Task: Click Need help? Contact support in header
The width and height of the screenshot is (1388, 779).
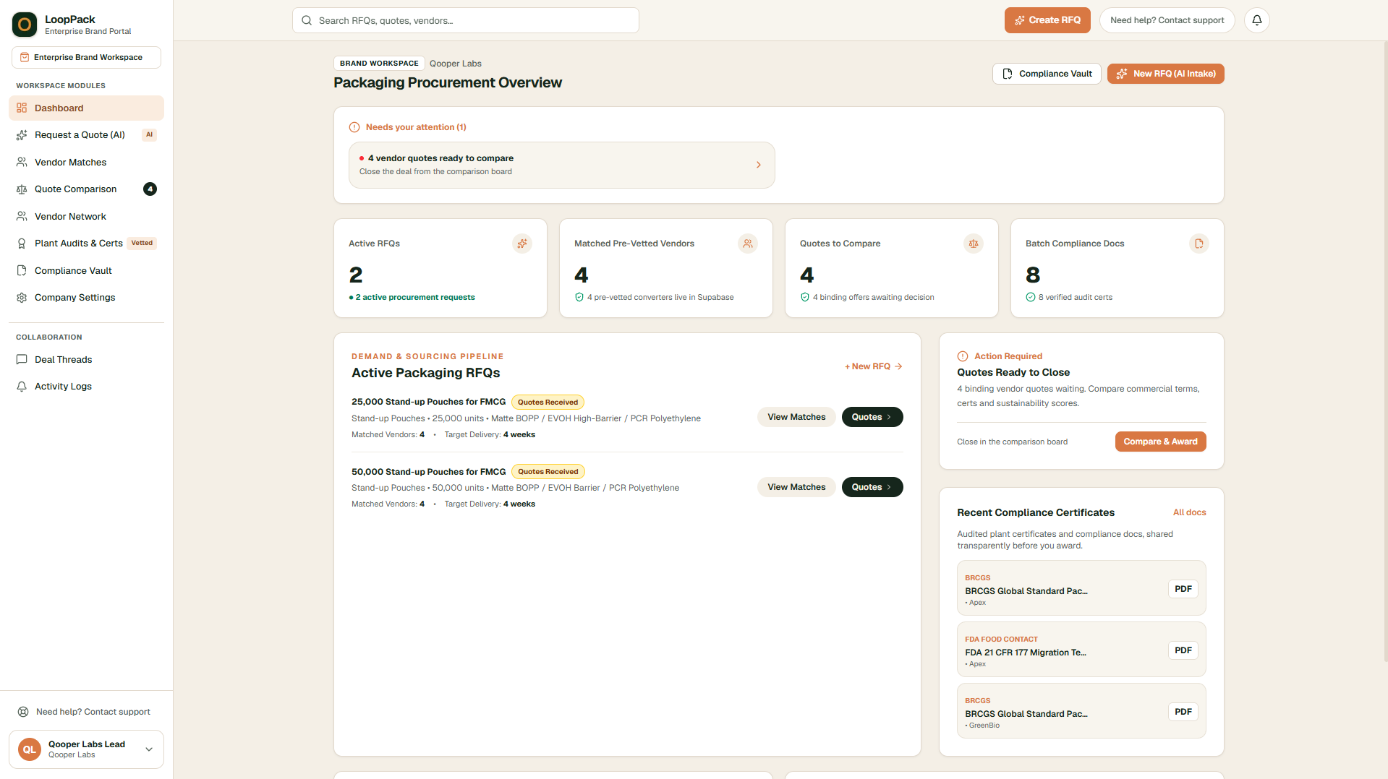Action: [x=1167, y=20]
